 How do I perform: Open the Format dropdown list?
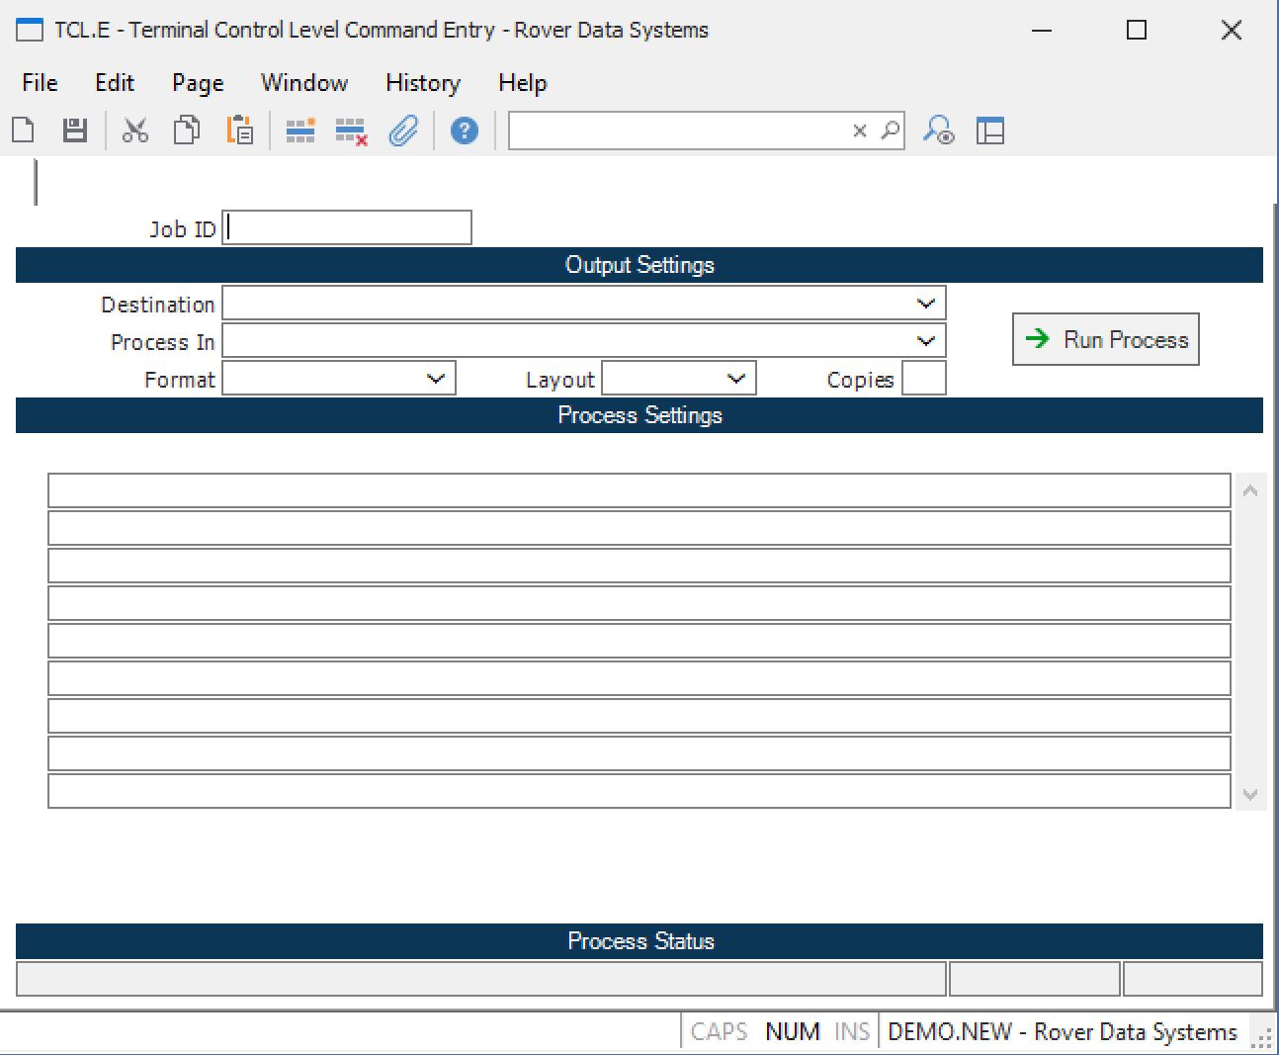pos(435,379)
